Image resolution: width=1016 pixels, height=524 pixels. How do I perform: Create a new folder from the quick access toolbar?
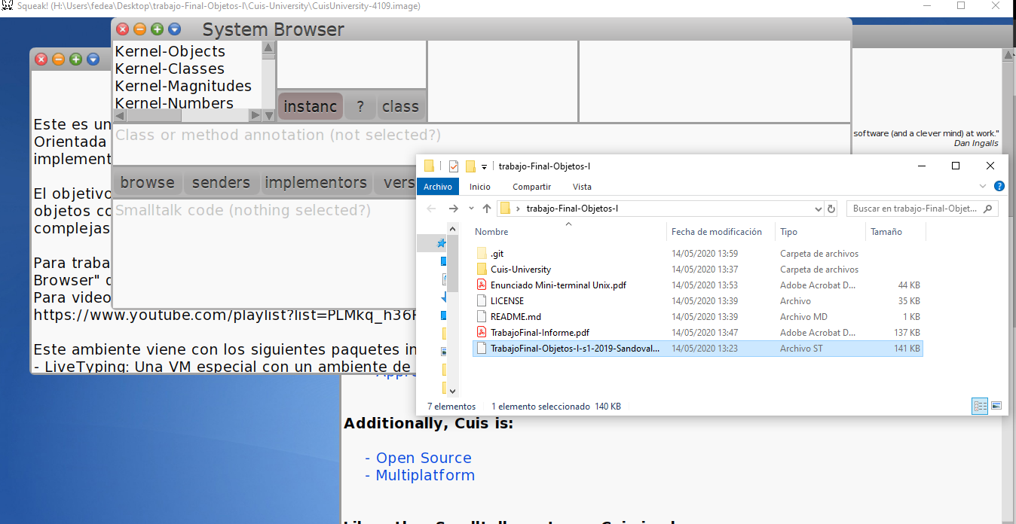pyautogui.click(x=470, y=166)
